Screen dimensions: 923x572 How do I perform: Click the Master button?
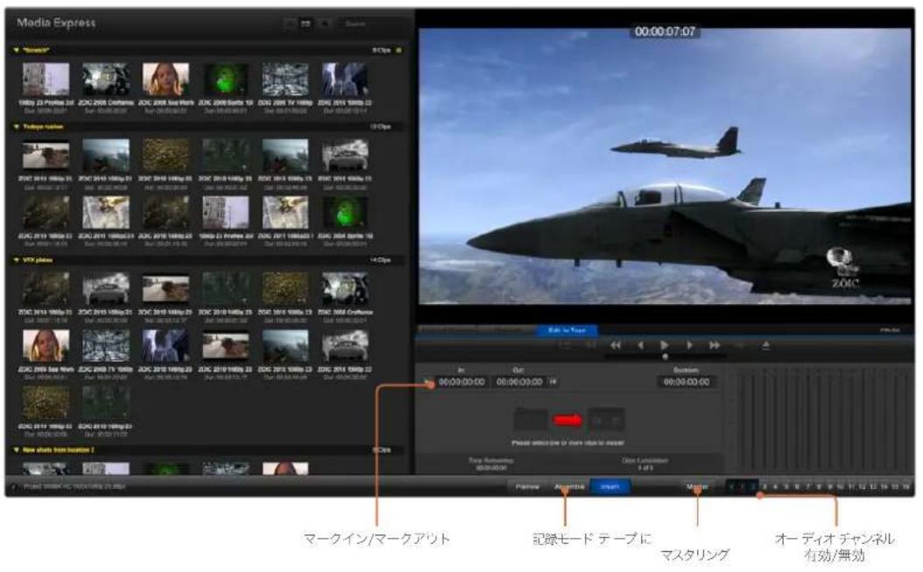coord(697,486)
